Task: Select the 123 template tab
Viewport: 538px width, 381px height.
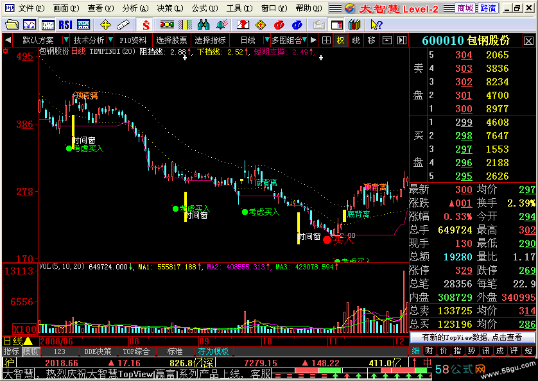Action: [x=59, y=351]
